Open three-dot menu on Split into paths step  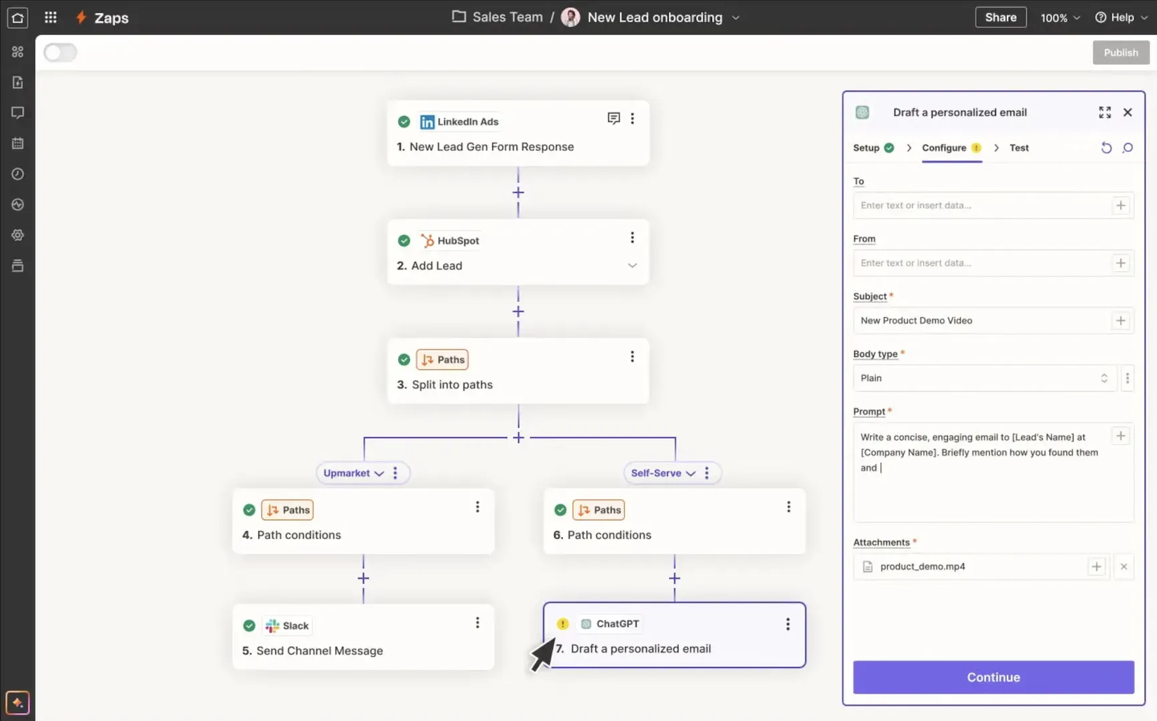632,356
